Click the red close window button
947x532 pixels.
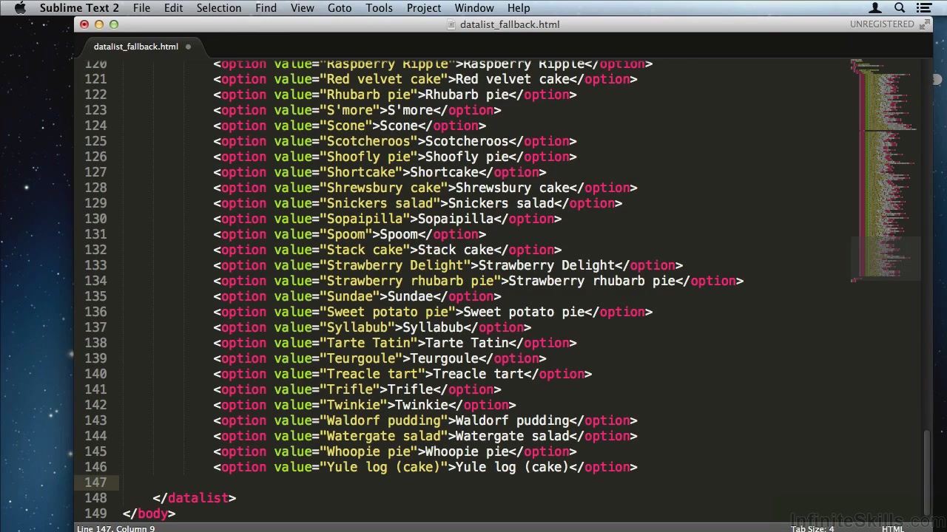pyautogui.click(x=84, y=24)
